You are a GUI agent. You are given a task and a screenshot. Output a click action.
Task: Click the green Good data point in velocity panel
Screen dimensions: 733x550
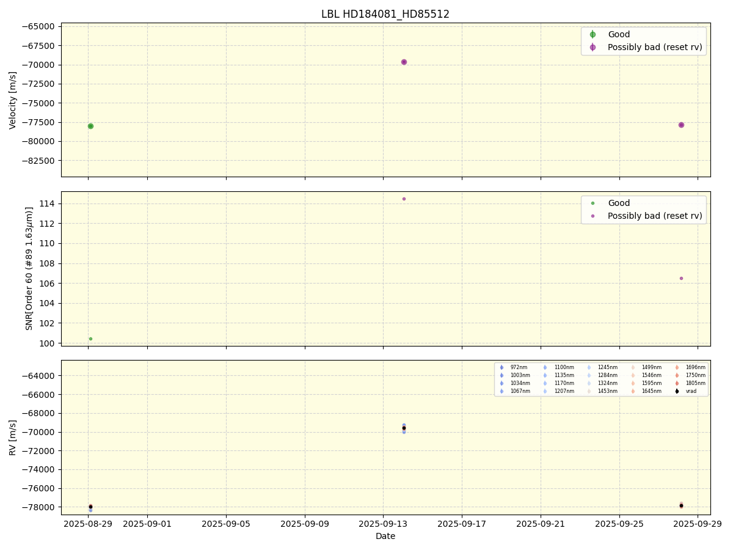90,126
